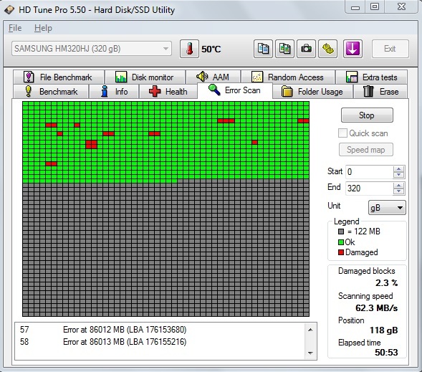Switch to the Erase tab

380,92
